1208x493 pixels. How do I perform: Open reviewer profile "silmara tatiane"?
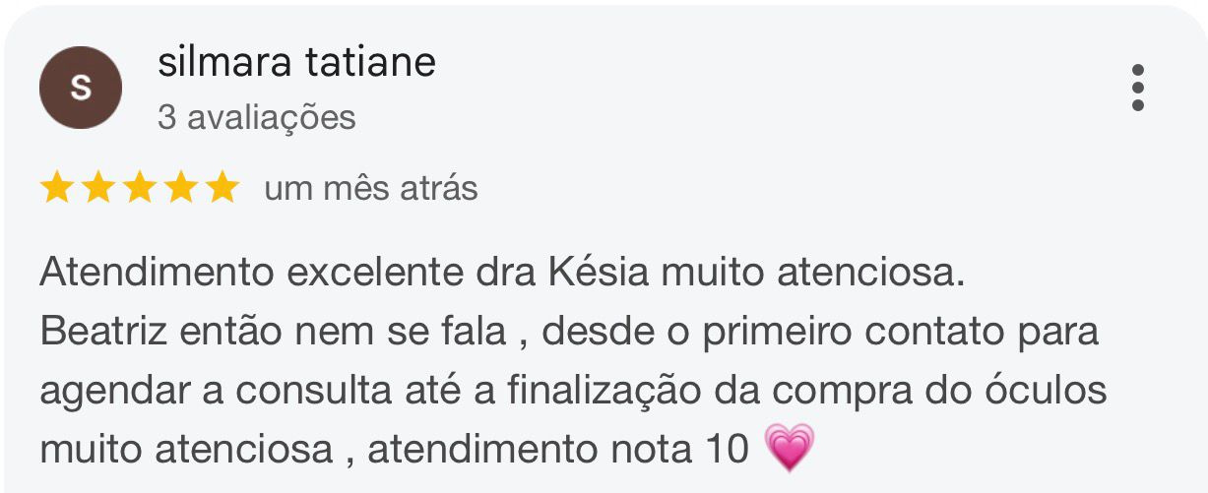click(296, 63)
